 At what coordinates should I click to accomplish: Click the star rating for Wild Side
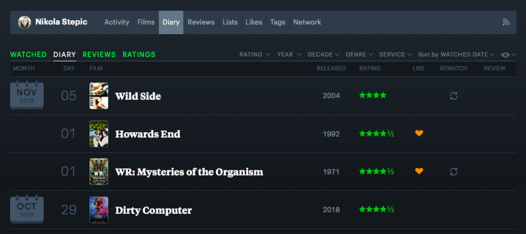point(373,96)
